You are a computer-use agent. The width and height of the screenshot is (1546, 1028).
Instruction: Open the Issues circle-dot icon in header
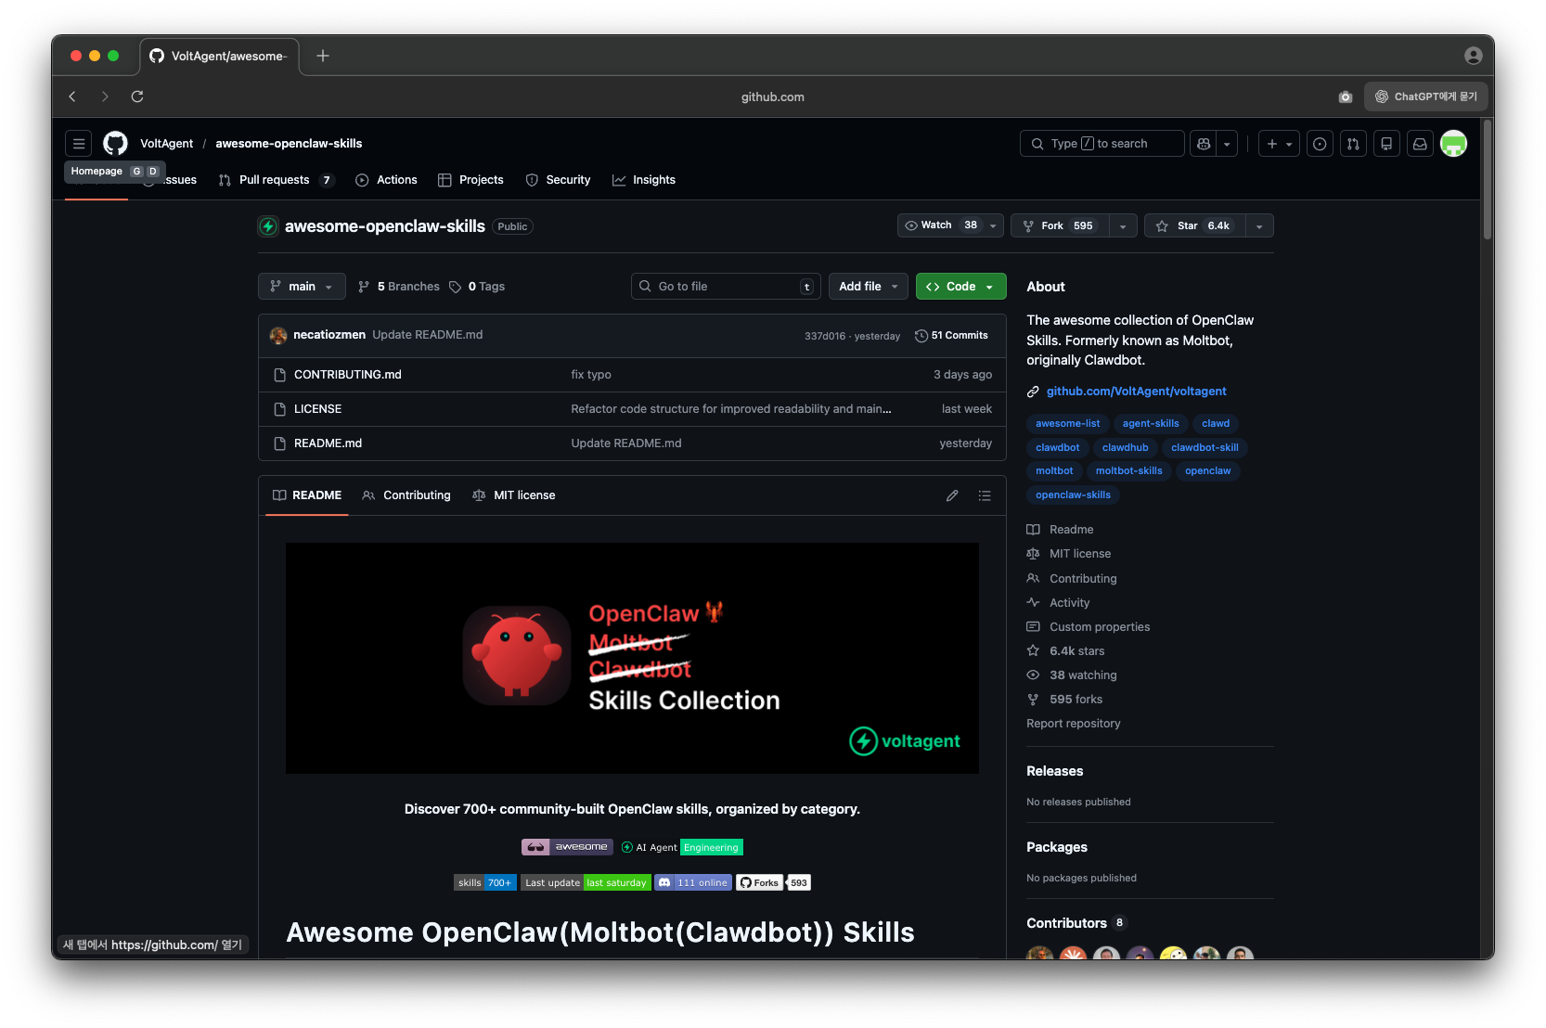(1320, 144)
